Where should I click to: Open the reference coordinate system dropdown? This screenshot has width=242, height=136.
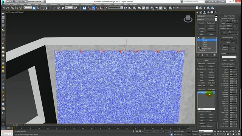tap(69, 8)
